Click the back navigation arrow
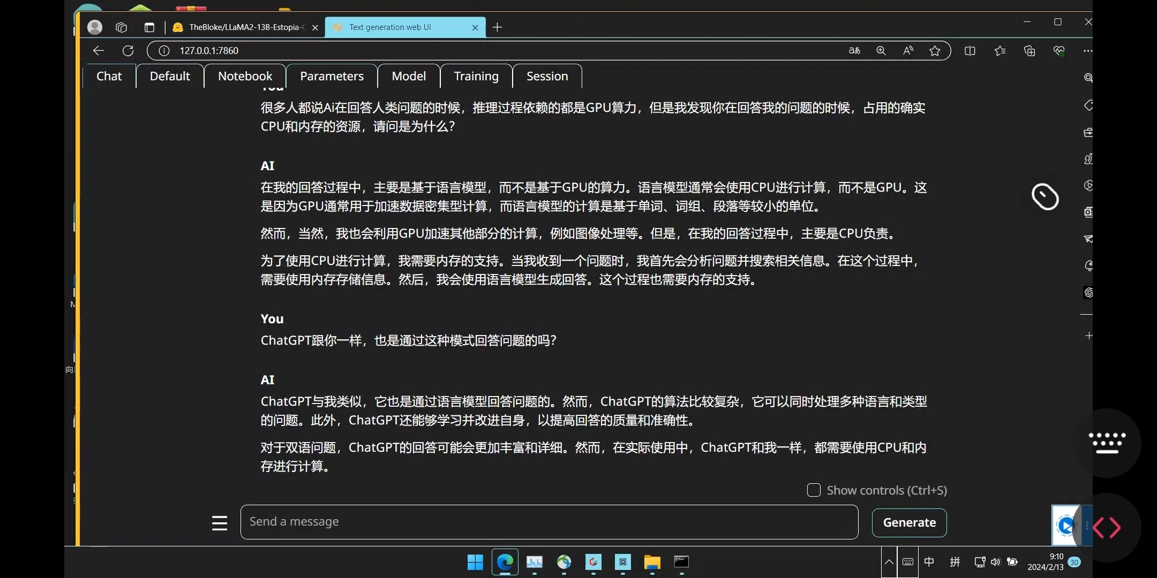 pos(99,50)
